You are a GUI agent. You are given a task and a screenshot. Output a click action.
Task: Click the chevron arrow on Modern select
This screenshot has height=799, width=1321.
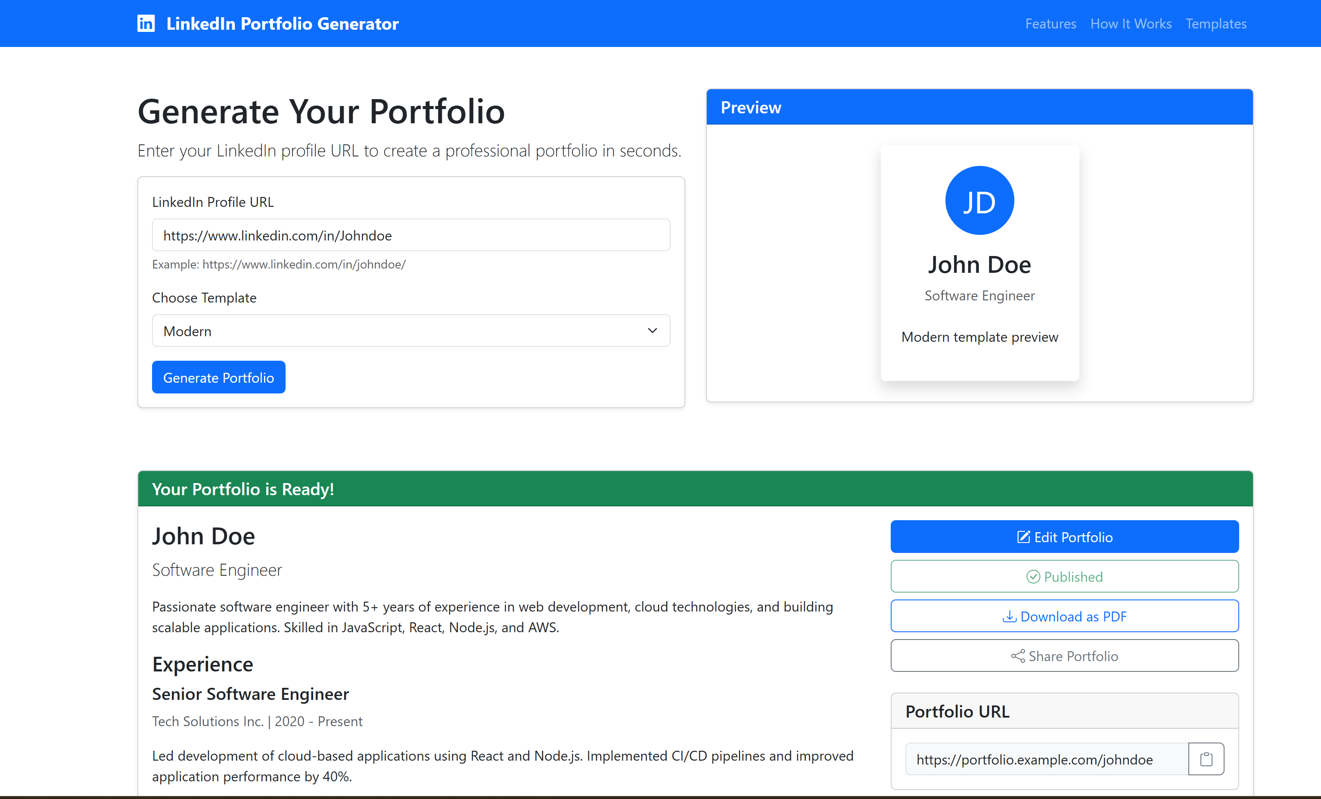652,331
